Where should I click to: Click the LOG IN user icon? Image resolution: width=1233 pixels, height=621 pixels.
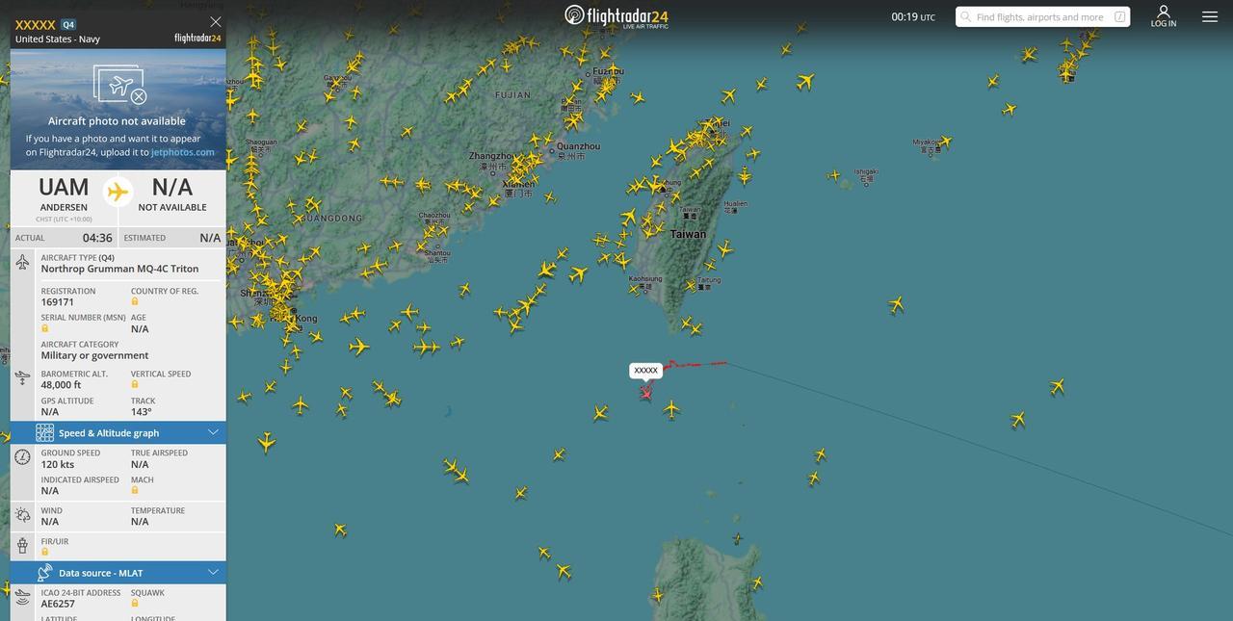1164,16
